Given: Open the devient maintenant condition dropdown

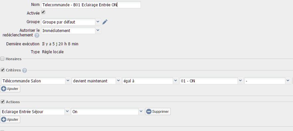Looking at the screenshot, I should point(96,81).
